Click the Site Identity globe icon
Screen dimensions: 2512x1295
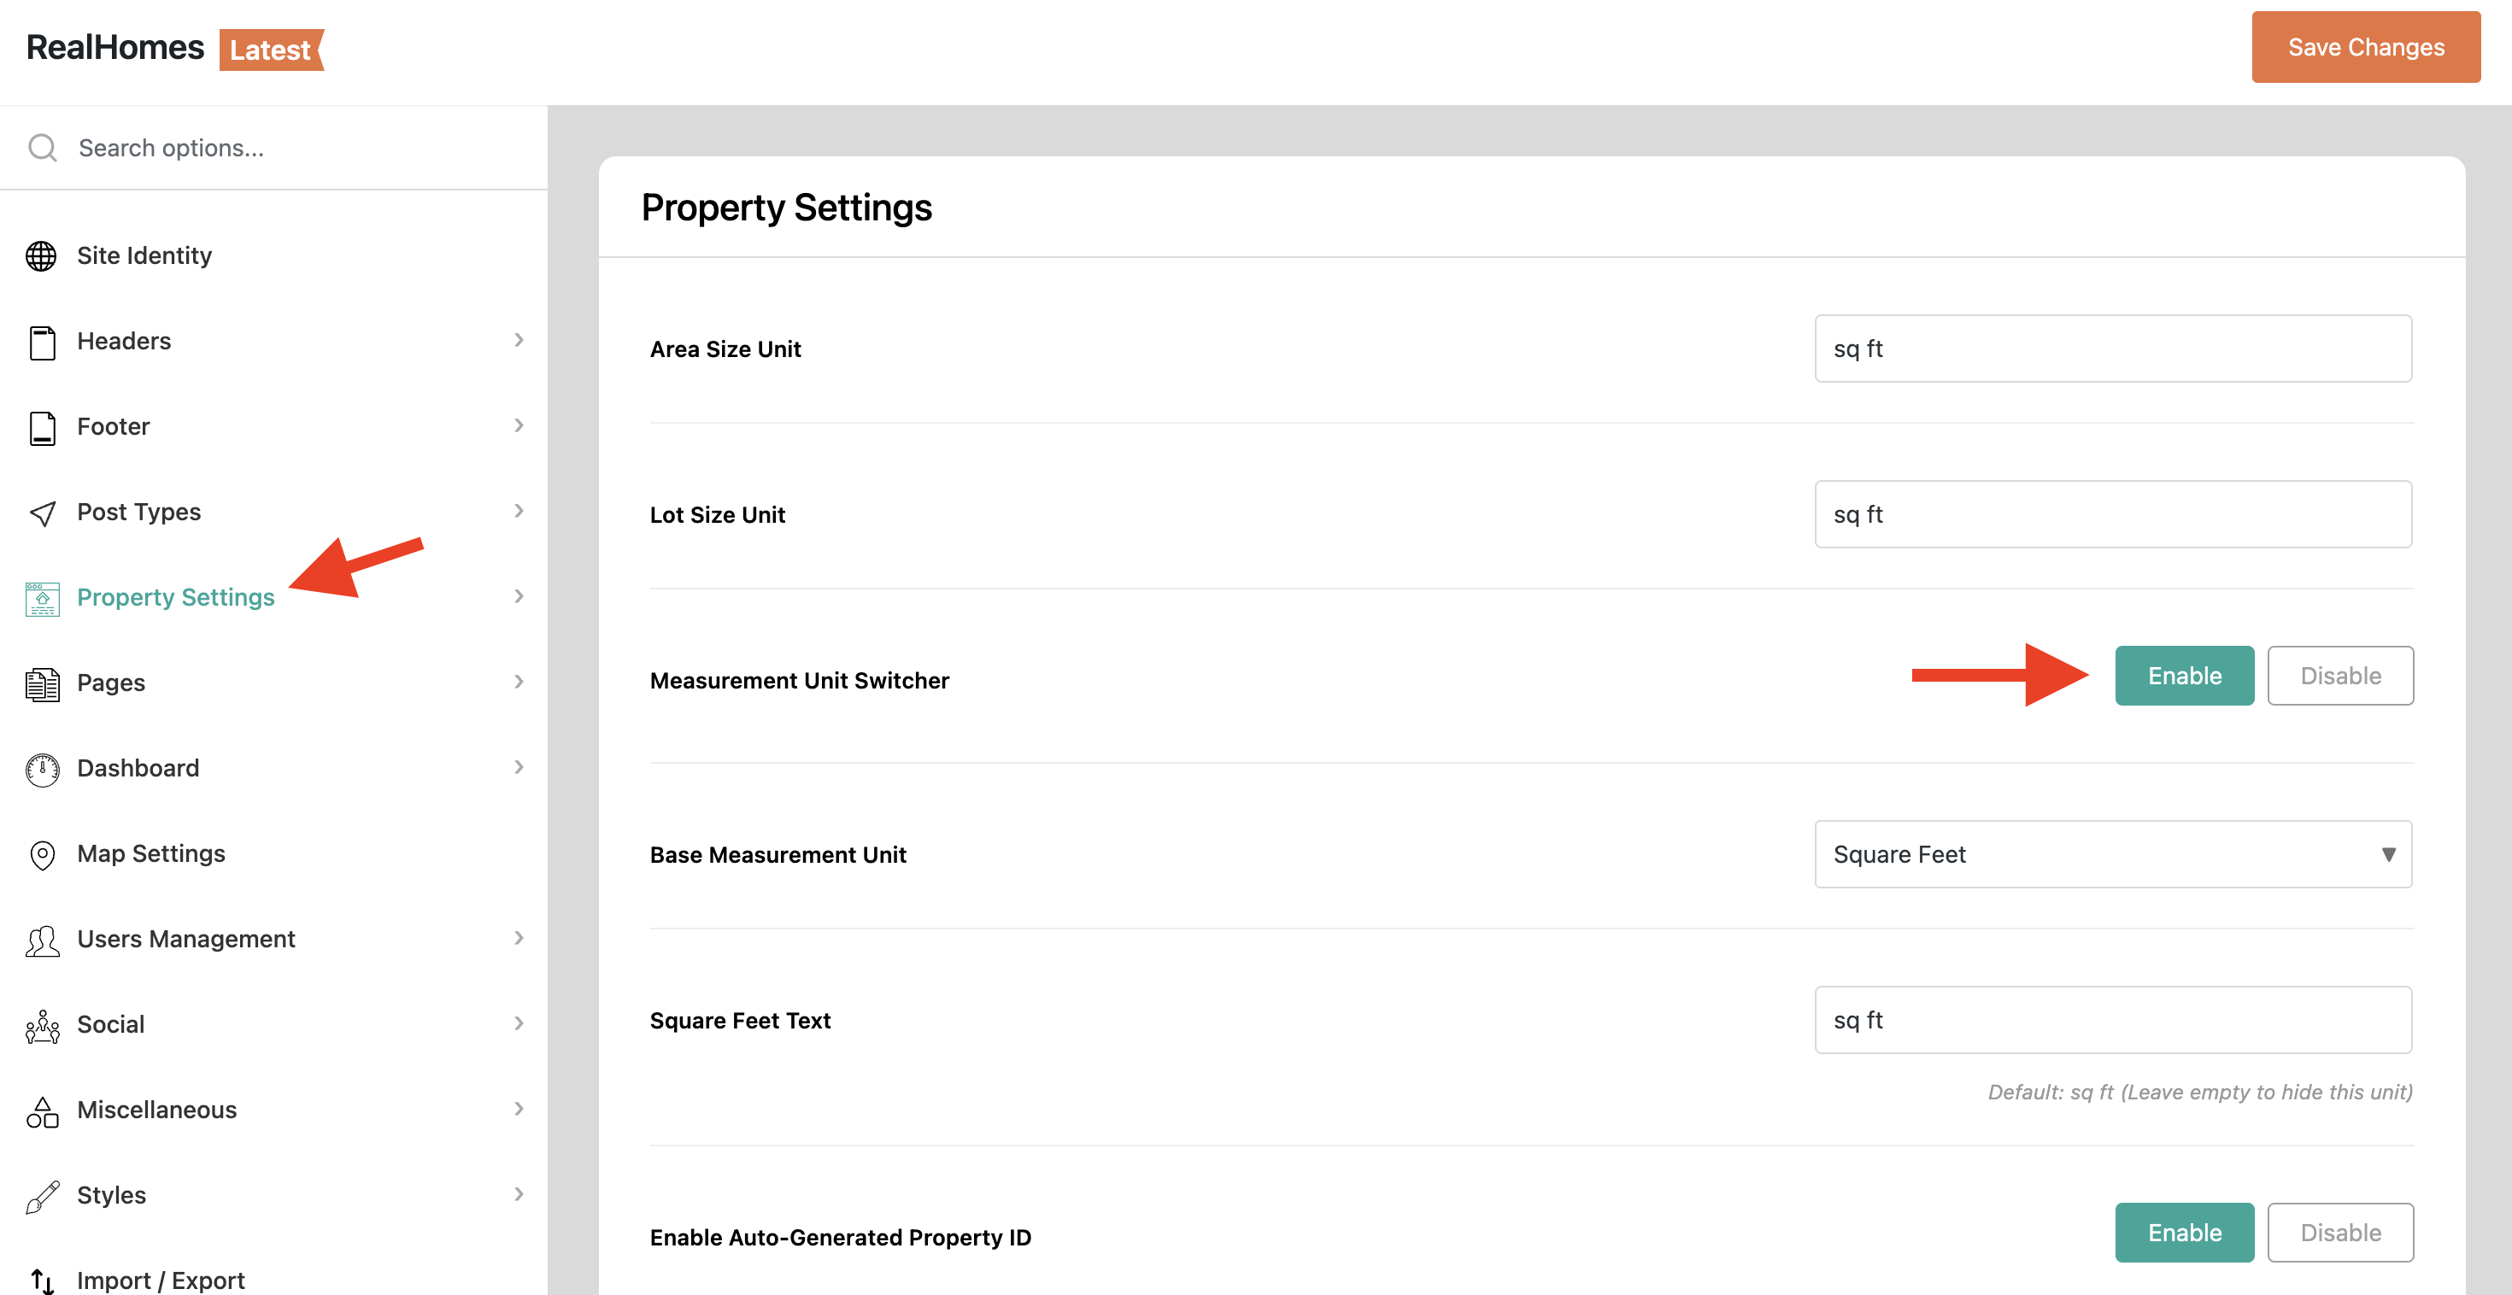pos(41,255)
